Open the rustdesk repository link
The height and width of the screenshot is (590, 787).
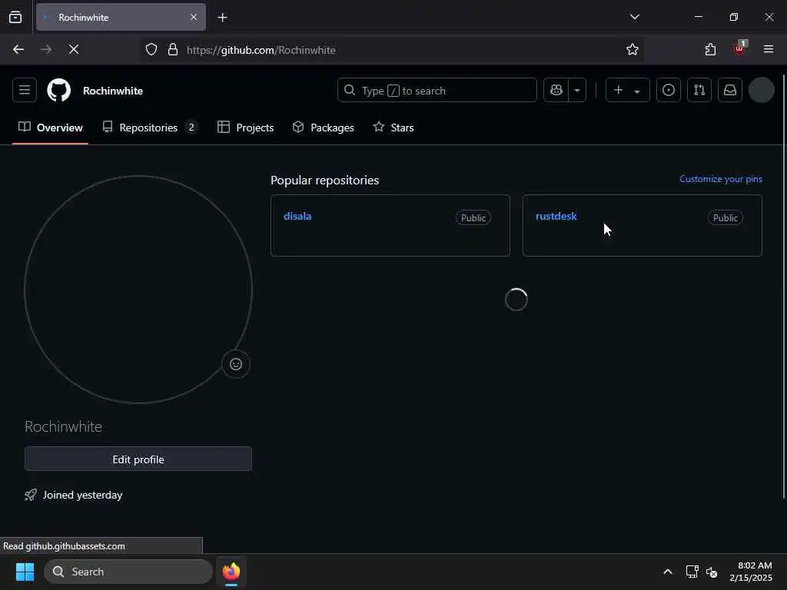click(556, 216)
